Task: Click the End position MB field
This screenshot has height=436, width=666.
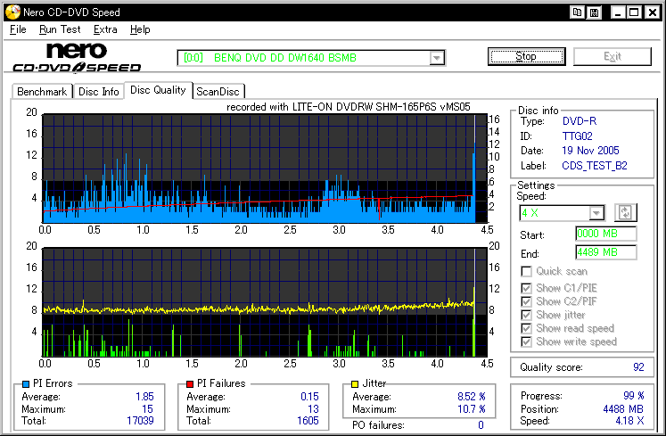Action: point(605,252)
